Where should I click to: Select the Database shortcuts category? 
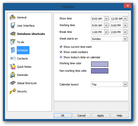click(x=31, y=34)
